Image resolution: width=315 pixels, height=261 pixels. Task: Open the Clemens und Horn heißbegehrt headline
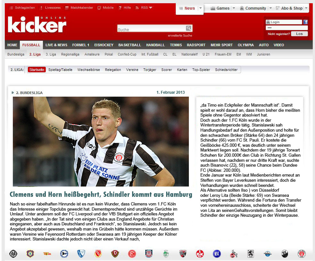(101, 195)
